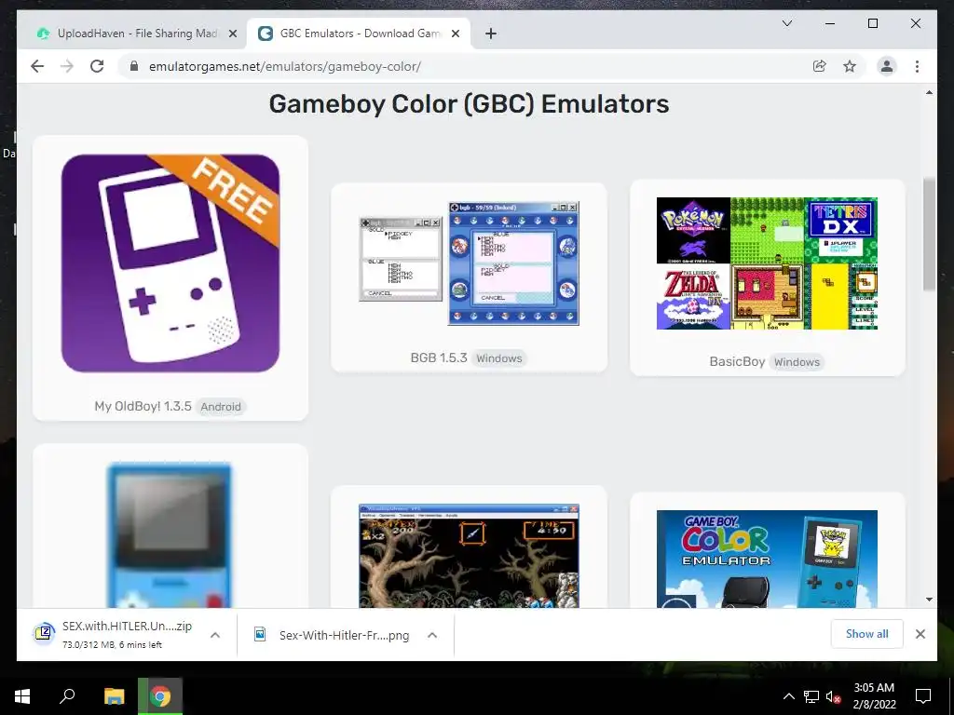954x715 pixels.
Task: Open File Explorer from the taskbar
Action: [x=114, y=696]
